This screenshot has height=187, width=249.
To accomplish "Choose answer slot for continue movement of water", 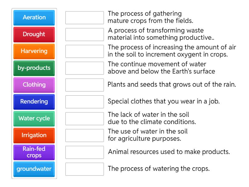I will tap(85, 68).
